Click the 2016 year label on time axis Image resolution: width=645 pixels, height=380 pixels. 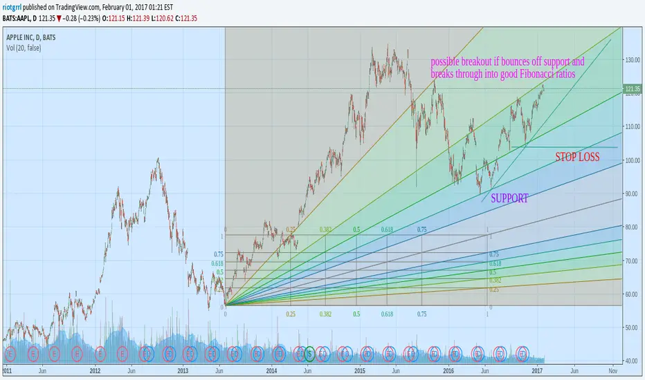tap(448, 370)
